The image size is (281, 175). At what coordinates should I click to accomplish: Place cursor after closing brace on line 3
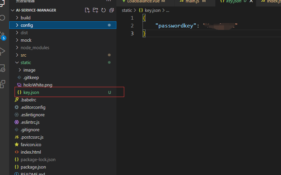146,34
